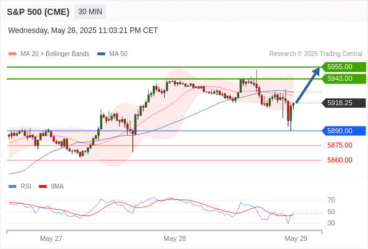Click the blue 5890.00 pivot tag

tap(344, 131)
